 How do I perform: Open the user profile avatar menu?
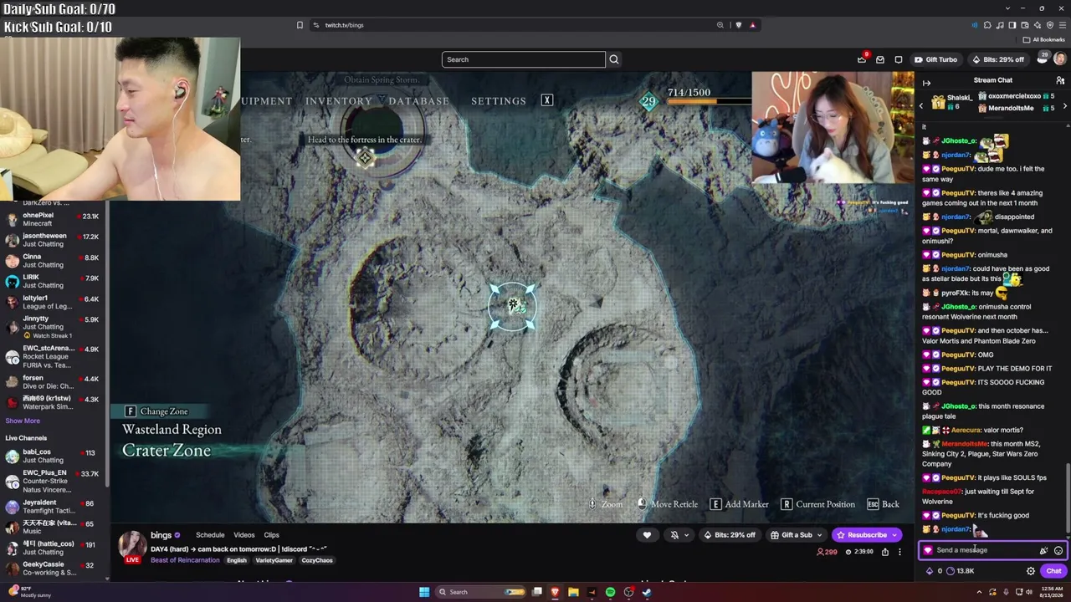(1060, 59)
